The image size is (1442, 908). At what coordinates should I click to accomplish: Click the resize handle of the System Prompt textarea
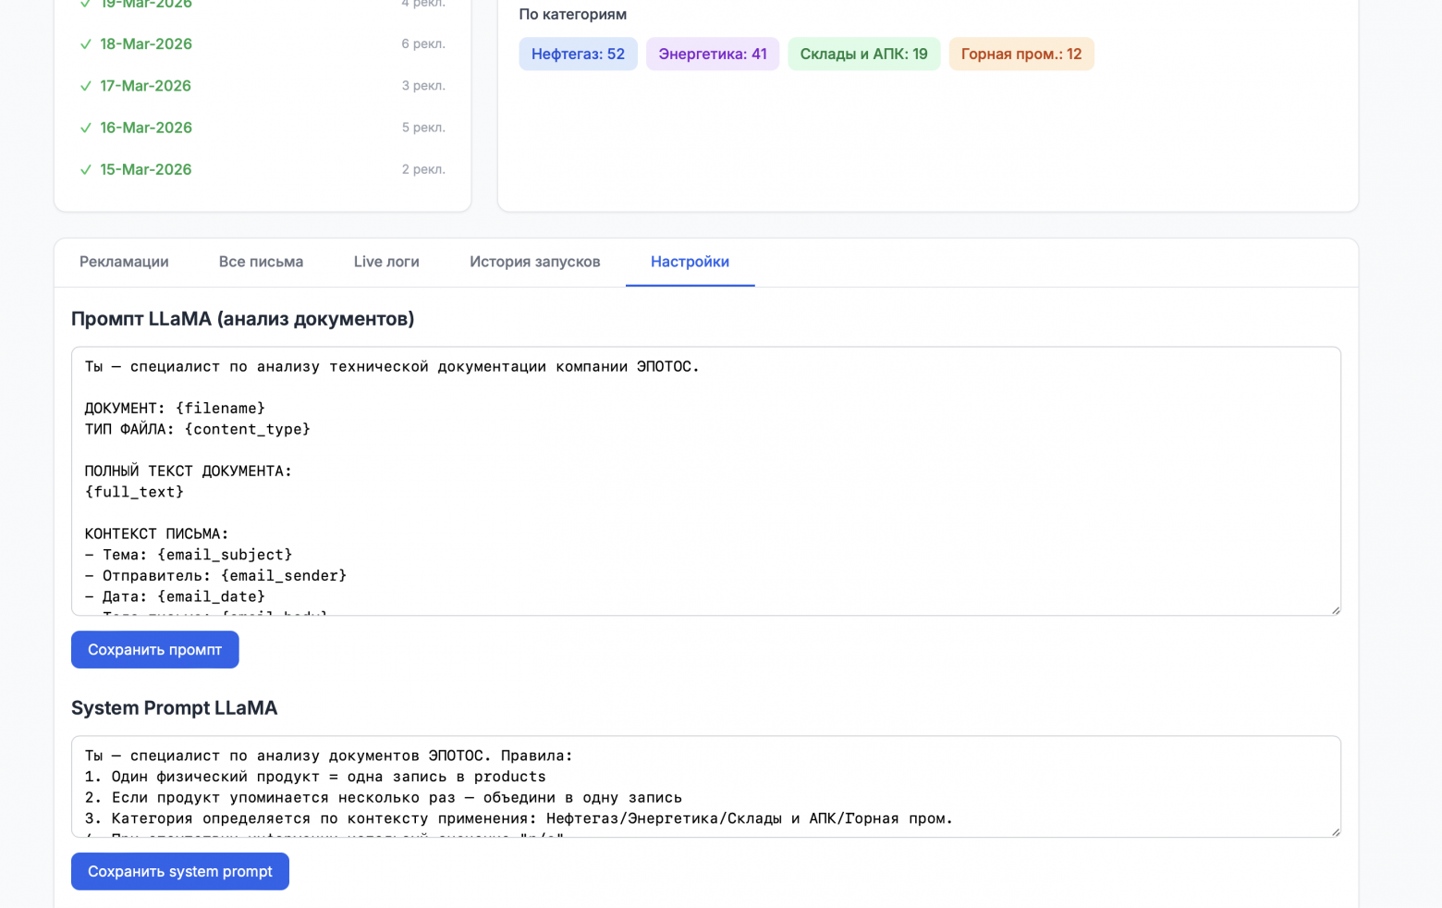1335,832
